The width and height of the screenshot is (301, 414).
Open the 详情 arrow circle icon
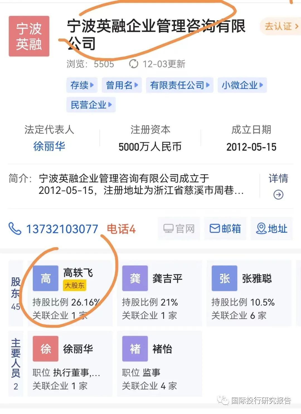click(x=278, y=194)
